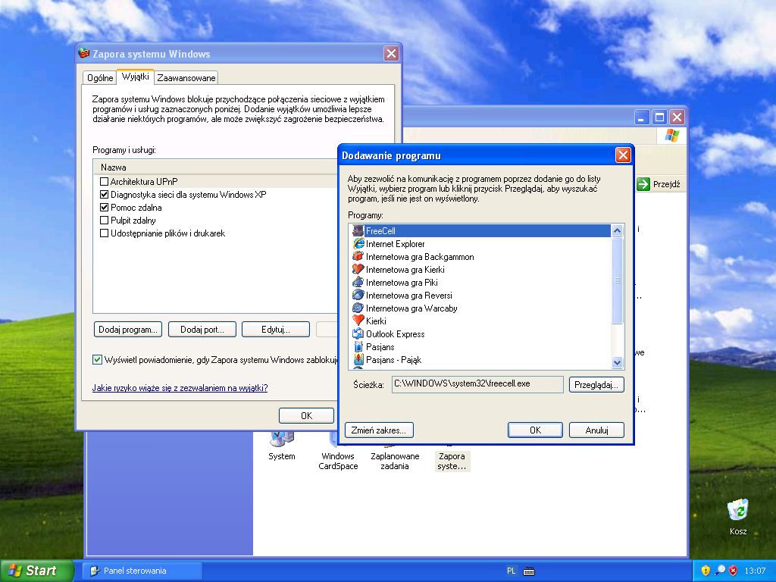The image size is (776, 582).
Task: Click the Internet Explorer icon in list
Action: (358, 243)
